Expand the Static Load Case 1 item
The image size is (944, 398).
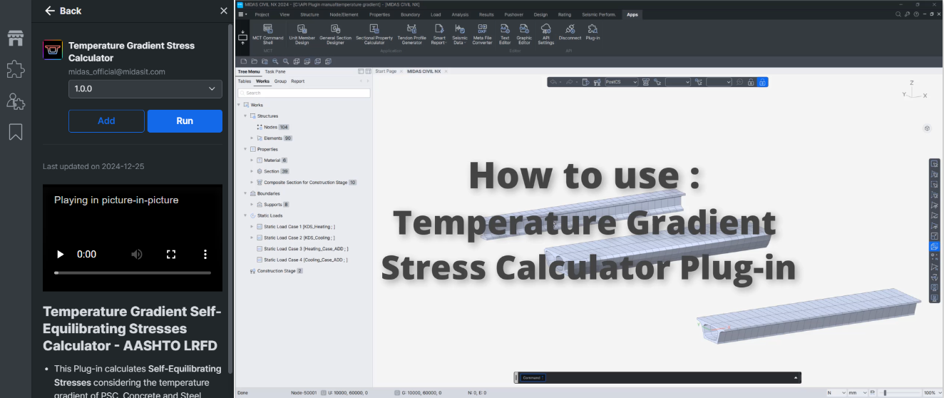252,227
